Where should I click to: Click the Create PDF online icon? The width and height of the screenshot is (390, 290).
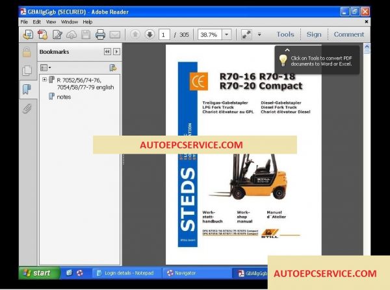coord(28,34)
